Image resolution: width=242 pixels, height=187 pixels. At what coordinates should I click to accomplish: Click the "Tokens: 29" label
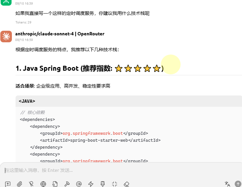click(23, 22)
